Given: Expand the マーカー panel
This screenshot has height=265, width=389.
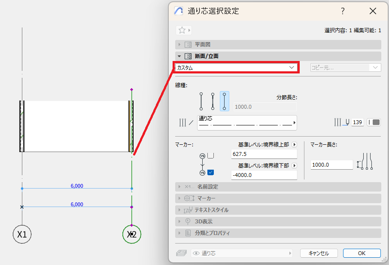Looking at the screenshot, I should point(278,198).
